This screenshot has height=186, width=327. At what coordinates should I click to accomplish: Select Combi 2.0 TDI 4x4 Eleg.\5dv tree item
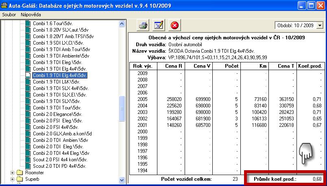tap(61, 153)
